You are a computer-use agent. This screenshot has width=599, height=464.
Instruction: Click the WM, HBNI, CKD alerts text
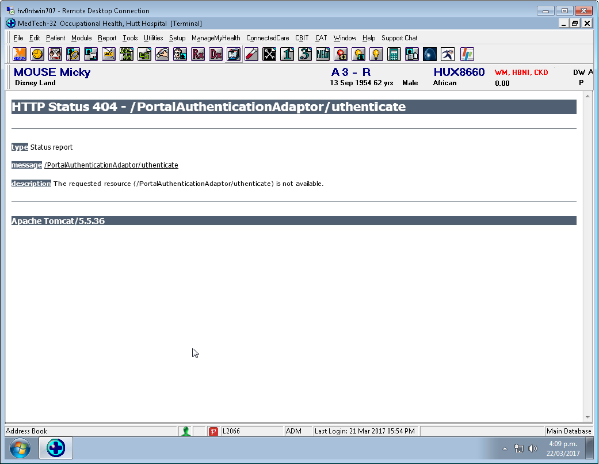[x=521, y=72]
